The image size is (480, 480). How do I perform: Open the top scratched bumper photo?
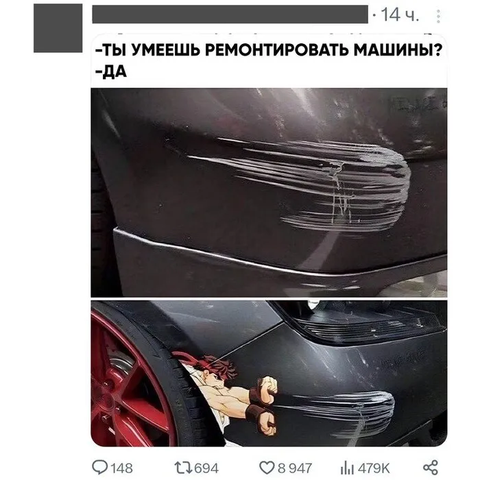(x=269, y=193)
